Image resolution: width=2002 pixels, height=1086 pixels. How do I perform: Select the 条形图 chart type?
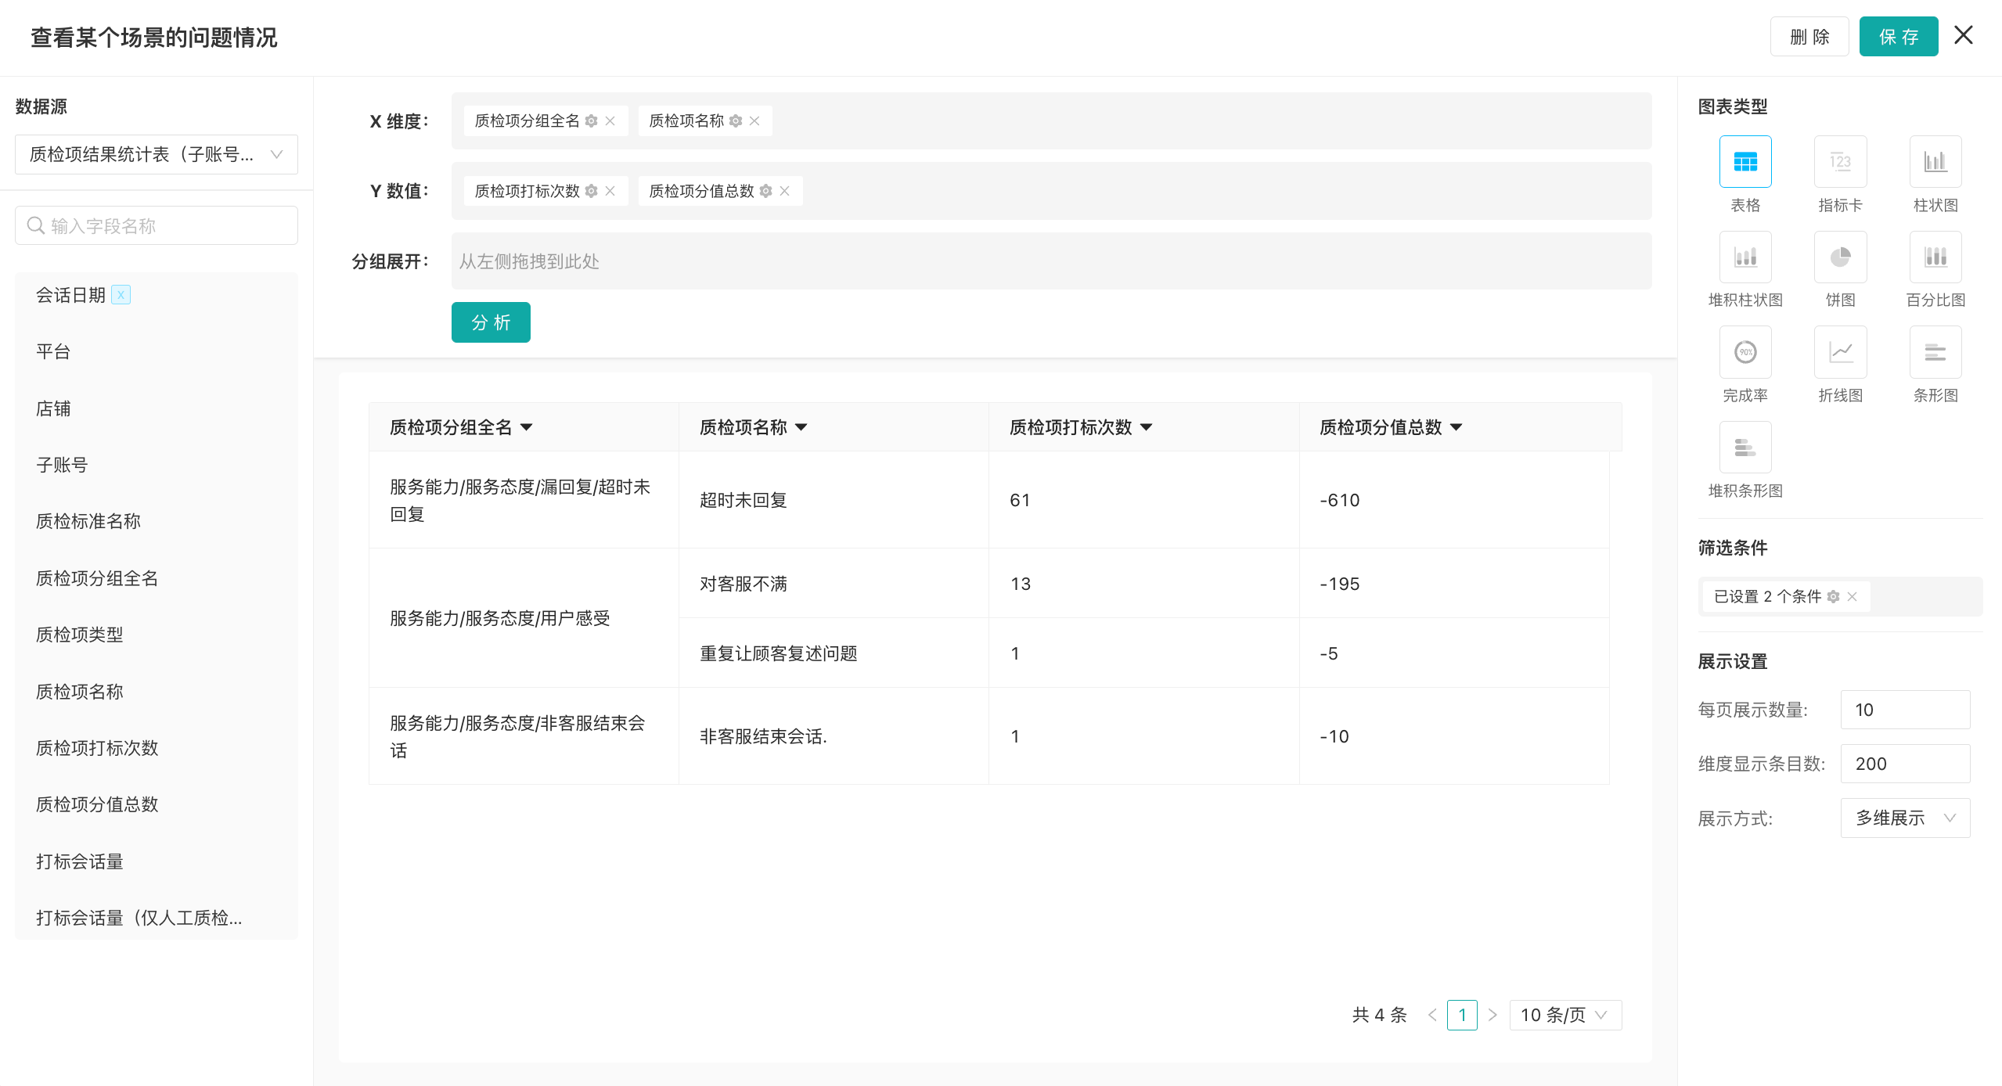pyautogui.click(x=1935, y=352)
